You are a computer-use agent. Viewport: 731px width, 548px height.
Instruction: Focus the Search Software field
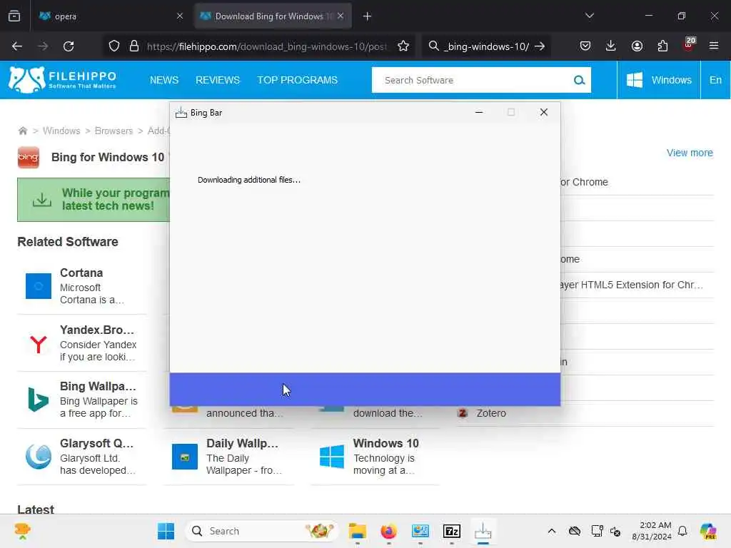click(x=471, y=80)
